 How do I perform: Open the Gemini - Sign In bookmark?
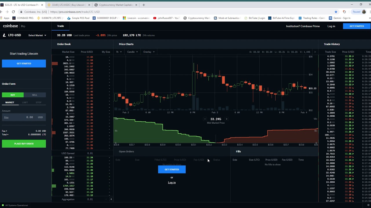pyautogui.click(x=340, y=18)
